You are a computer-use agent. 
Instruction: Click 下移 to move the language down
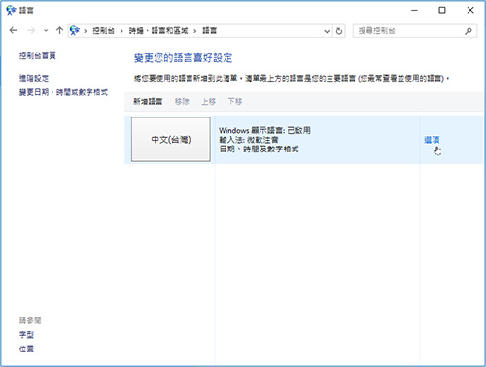(235, 102)
